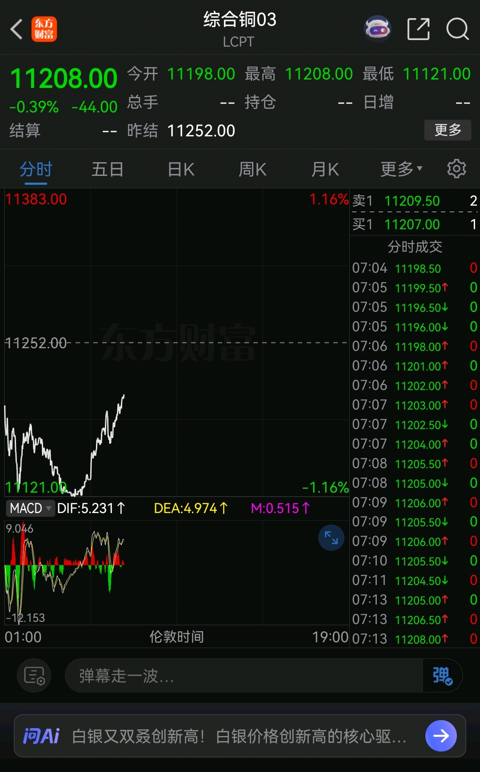Tap the 更多 quote details button

(x=448, y=130)
